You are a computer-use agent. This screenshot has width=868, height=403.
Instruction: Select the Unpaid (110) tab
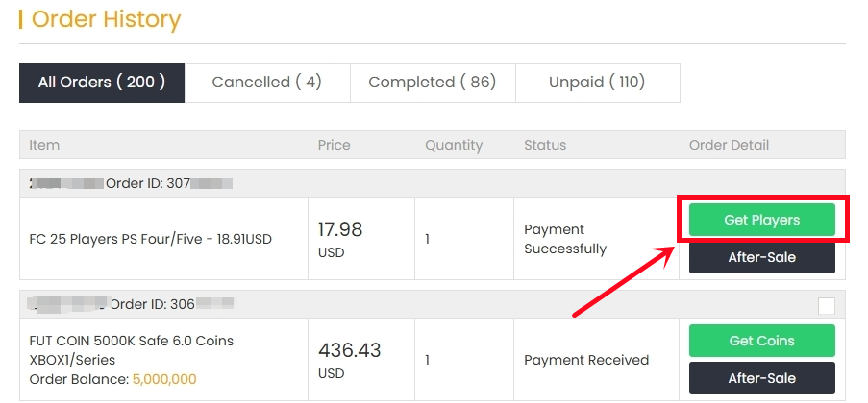597,83
